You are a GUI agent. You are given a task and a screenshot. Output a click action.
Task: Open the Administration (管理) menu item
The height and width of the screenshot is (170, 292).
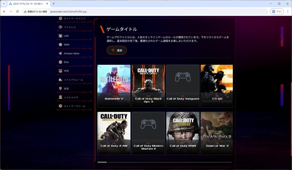(66, 89)
